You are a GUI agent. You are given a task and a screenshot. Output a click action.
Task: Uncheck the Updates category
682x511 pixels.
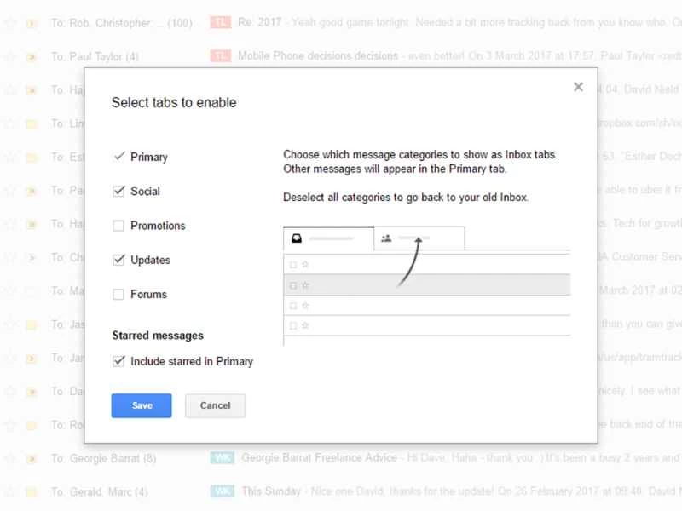[119, 260]
